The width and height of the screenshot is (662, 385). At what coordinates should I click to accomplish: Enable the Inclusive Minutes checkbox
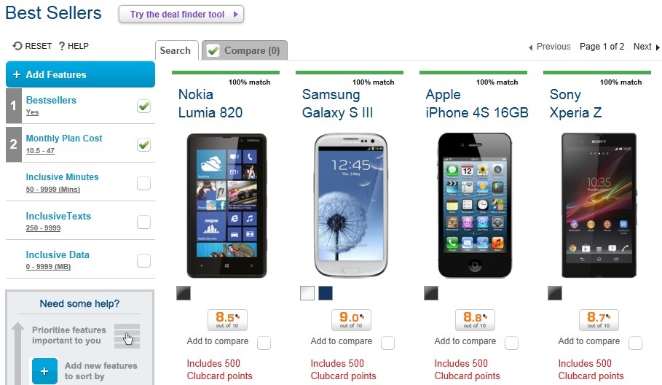click(x=144, y=183)
